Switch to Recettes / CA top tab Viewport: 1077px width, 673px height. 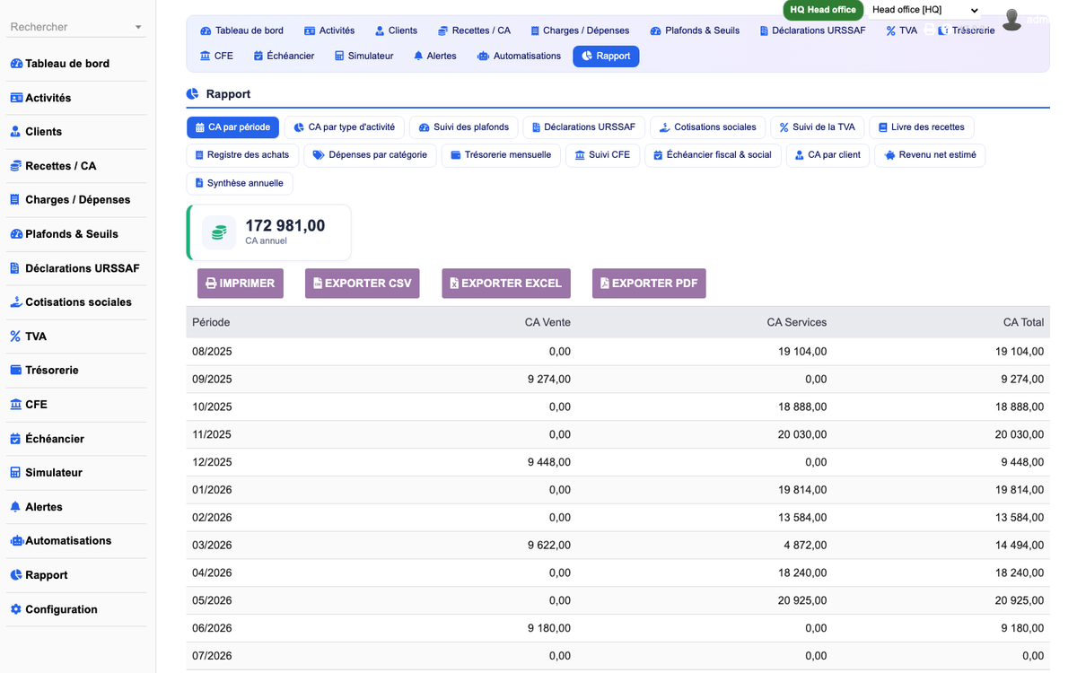point(474,31)
